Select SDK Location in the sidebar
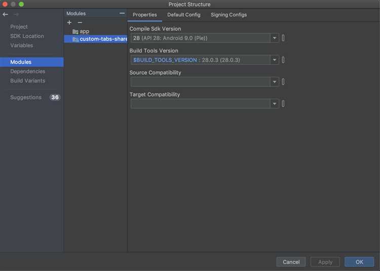Screen dimensions: 380x271 coord(27,36)
